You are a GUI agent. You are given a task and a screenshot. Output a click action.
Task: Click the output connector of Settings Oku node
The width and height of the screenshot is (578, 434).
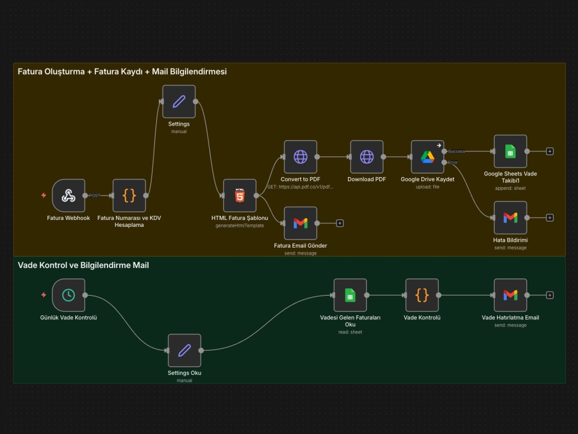(x=201, y=351)
